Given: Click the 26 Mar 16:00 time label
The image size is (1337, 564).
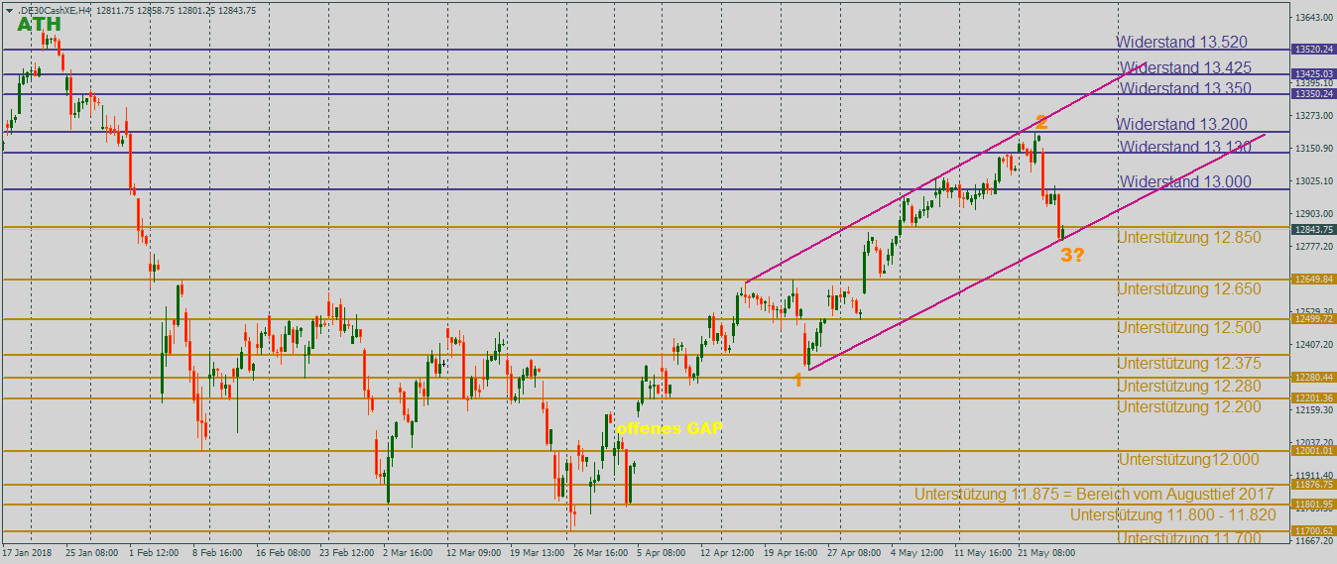Looking at the screenshot, I should click(x=600, y=553).
